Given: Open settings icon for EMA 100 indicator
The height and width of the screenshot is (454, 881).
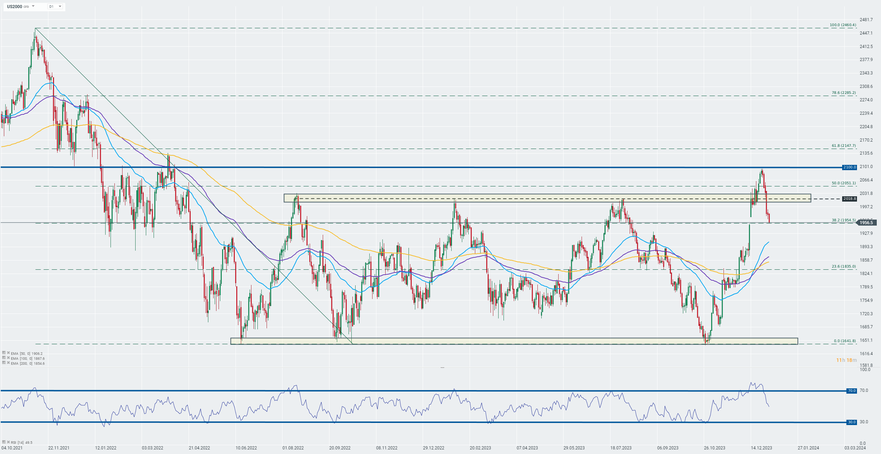Looking at the screenshot, I should pyautogui.click(x=4, y=358).
